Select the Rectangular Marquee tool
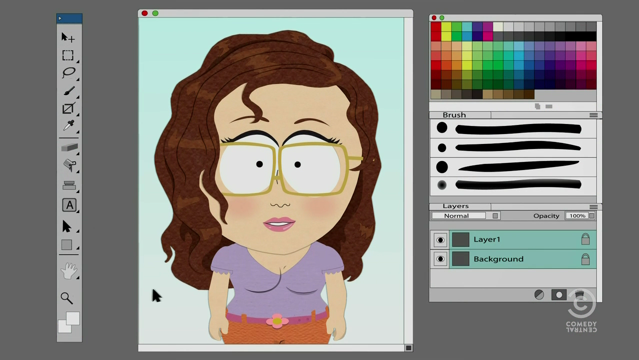 pos(68,55)
